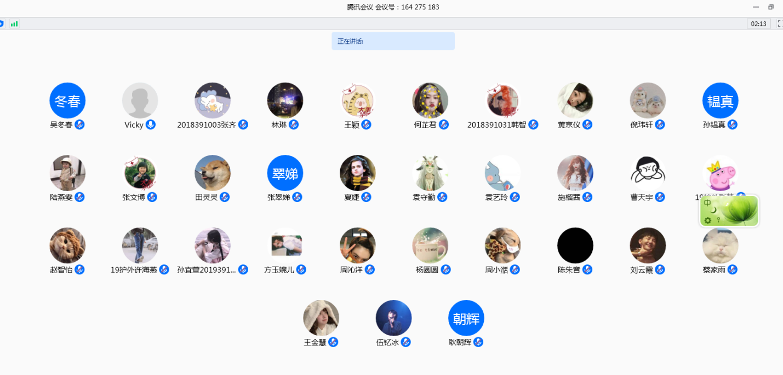
Task: Click 陈朱音's solid black avatar
Action: click(575, 246)
